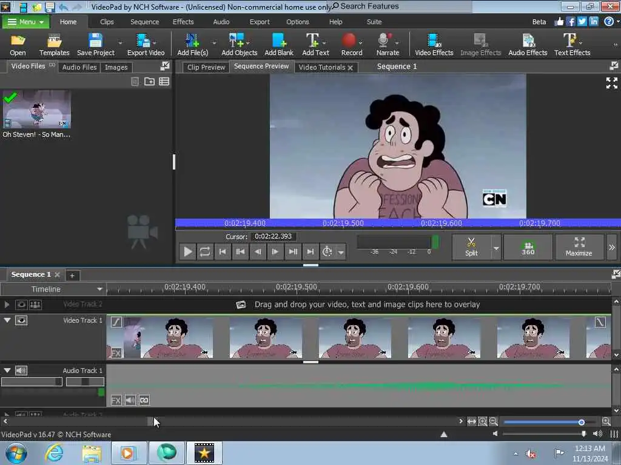The width and height of the screenshot is (621, 465).
Task: Click the Export Video icon
Action: coord(146,45)
